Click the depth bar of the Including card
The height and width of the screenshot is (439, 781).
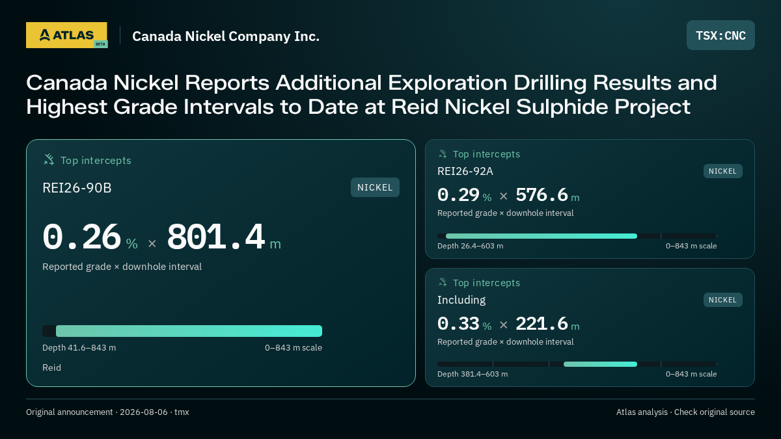point(577,364)
